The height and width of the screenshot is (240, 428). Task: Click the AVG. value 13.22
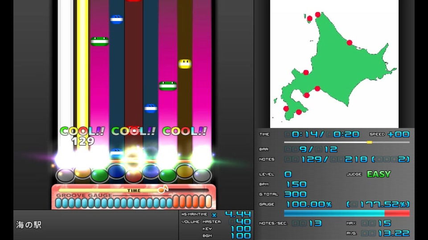tap(394, 233)
